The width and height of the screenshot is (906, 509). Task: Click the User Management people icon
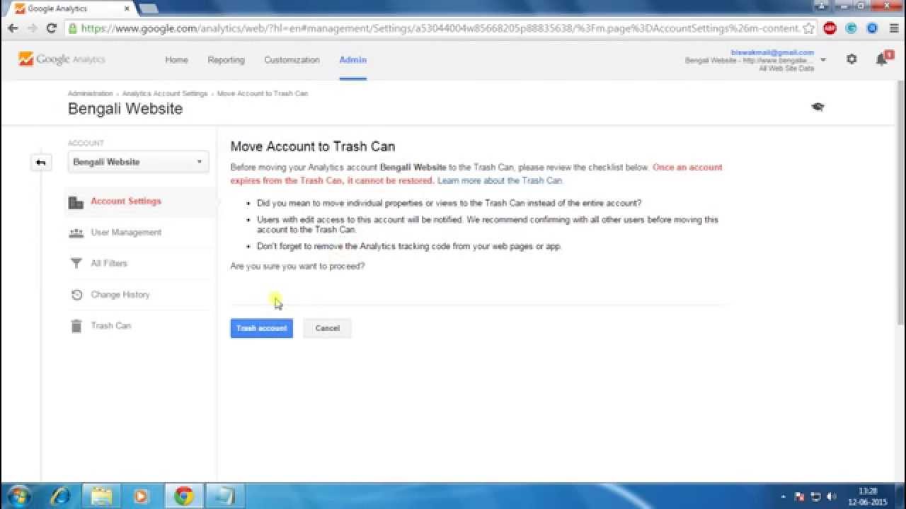coord(76,233)
